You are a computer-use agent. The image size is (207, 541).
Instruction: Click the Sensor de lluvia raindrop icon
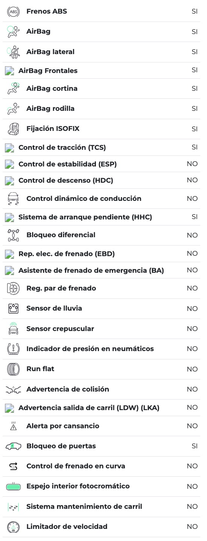click(13, 308)
